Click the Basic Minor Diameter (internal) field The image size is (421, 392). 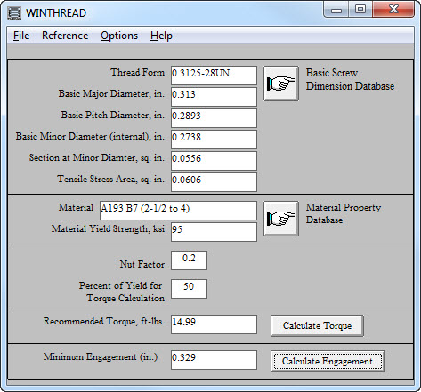[214, 140]
